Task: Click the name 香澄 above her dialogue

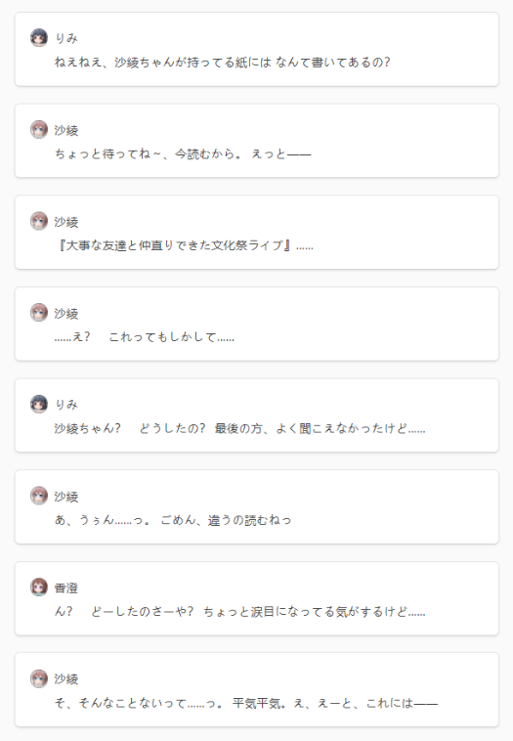Action: point(66,588)
